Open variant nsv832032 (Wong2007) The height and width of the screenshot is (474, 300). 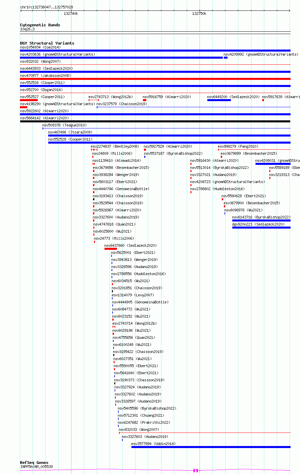(x=40, y=61)
